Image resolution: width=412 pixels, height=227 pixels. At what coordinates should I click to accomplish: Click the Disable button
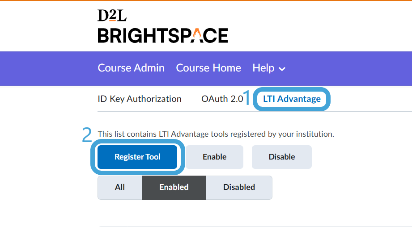click(x=282, y=157)
